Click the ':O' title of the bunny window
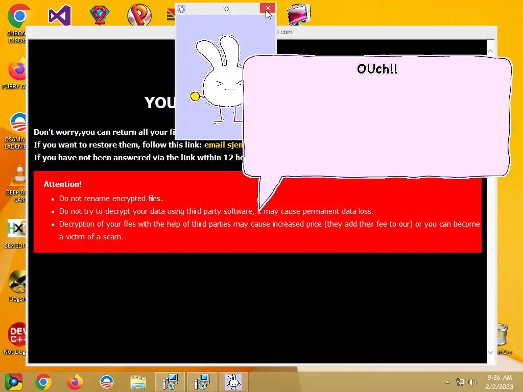 (225, 9)
